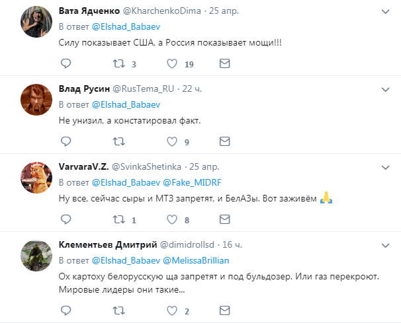Reply to Вата Ядченко's tweet
The width and height of the screenshot is (401, 323).
66,64
